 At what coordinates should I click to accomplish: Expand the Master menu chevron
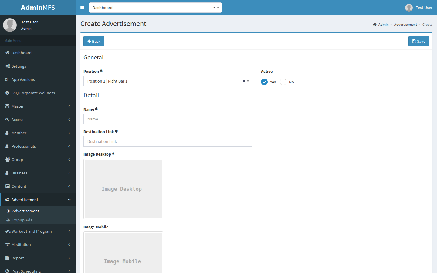[x=69, y=106]
